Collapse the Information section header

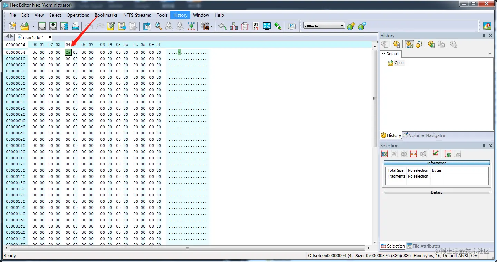(437, 163)
